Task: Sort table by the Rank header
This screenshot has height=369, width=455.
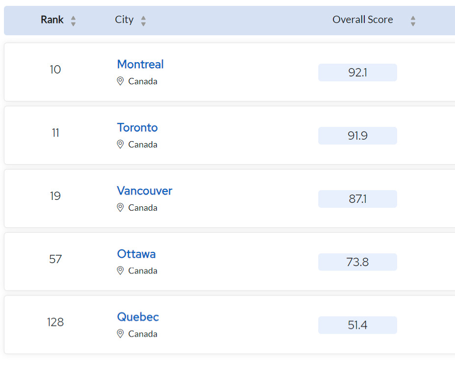Action: click(x=52, y=20)
